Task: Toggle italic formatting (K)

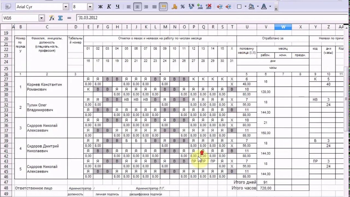Action: tap(109, 7)
